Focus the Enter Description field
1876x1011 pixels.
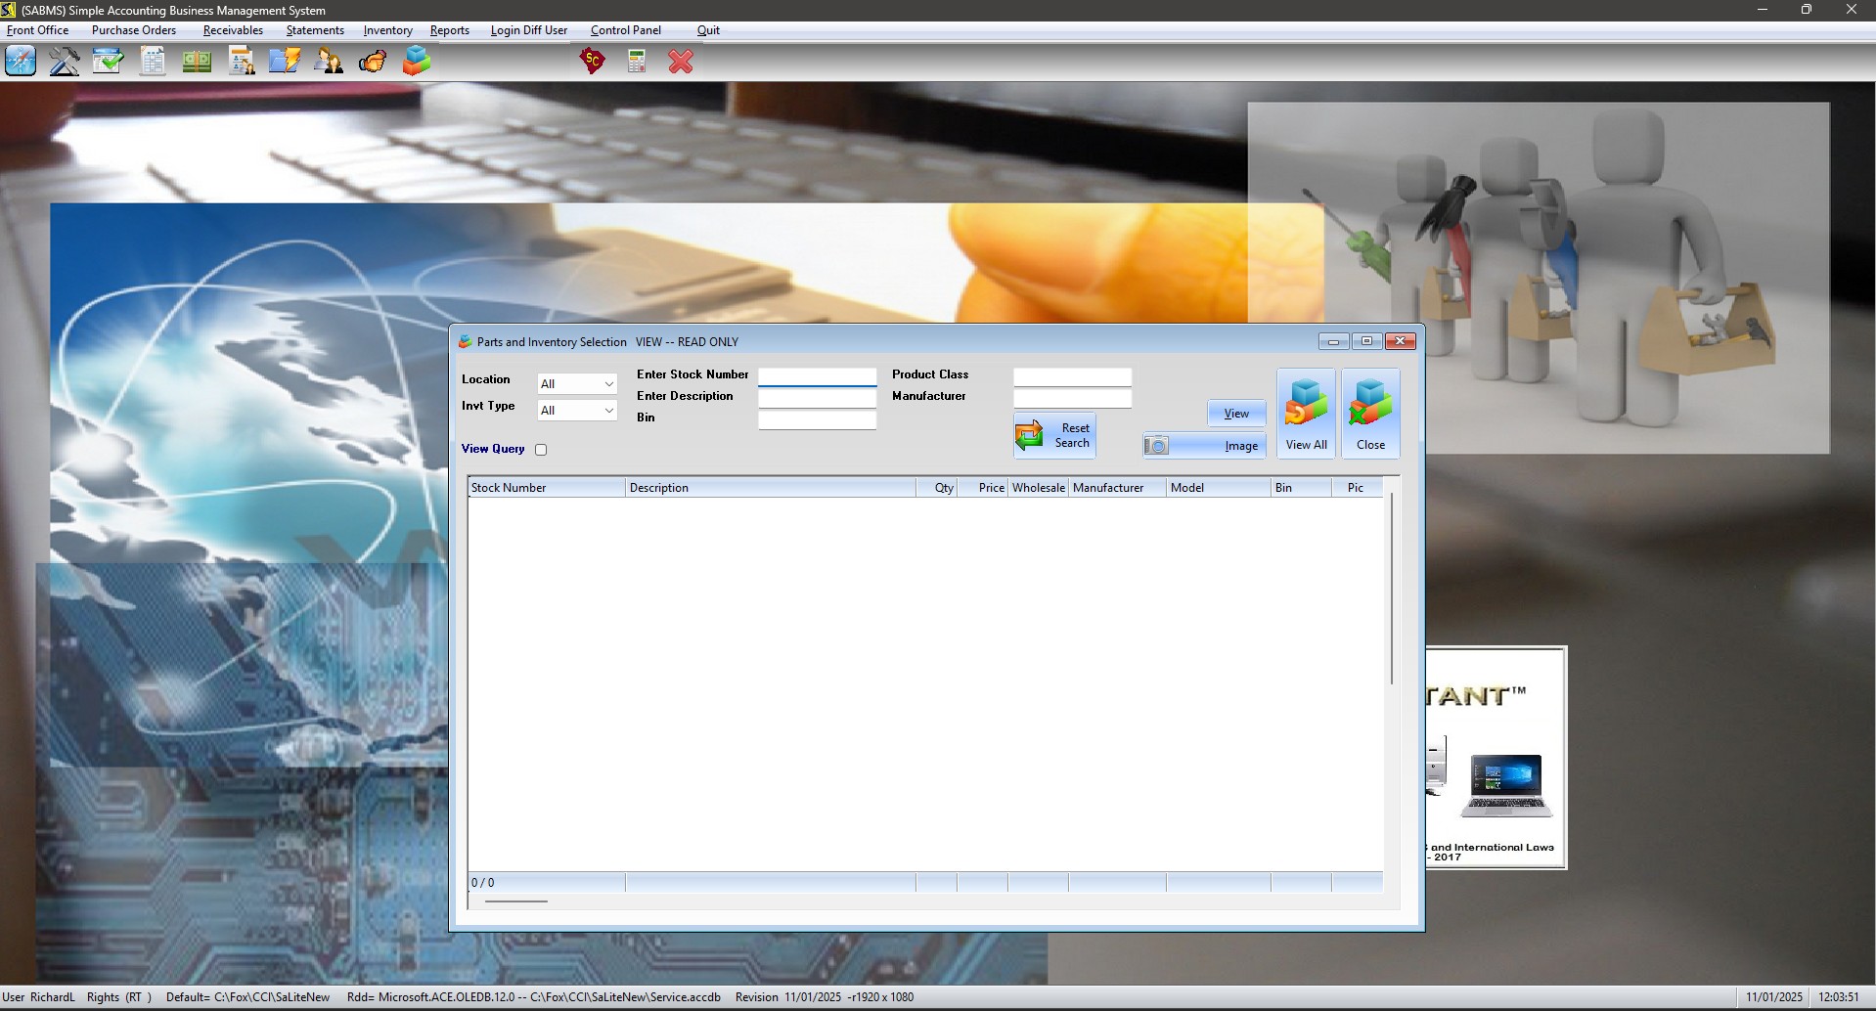tap(818, 398)
